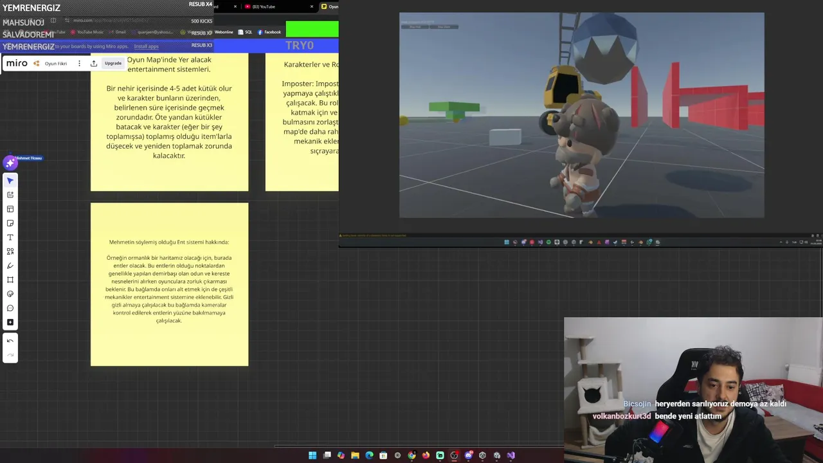Click the Install apps link
Screen dimensions: 823x463
click(x=146, y=46)
